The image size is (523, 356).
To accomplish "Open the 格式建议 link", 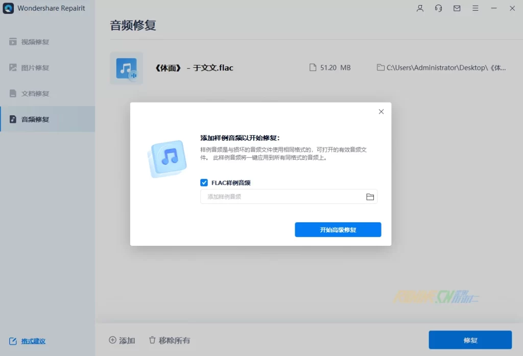I will [33, 341].
